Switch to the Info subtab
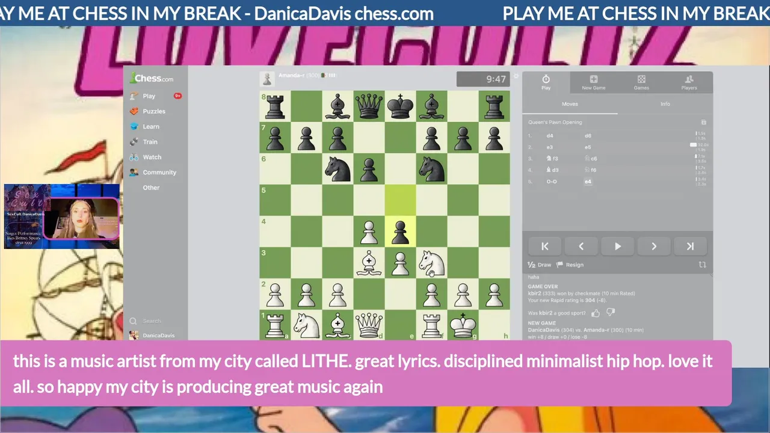The image size is (770, 433). (x=665, y=104)
